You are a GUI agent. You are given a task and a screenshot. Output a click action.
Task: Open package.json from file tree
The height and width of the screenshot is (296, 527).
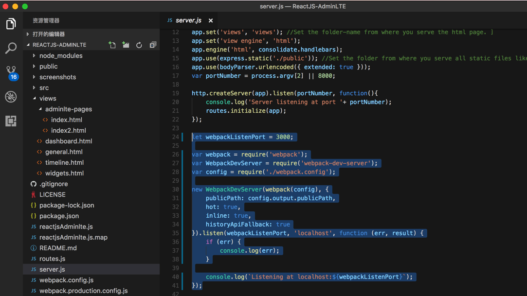59,216
